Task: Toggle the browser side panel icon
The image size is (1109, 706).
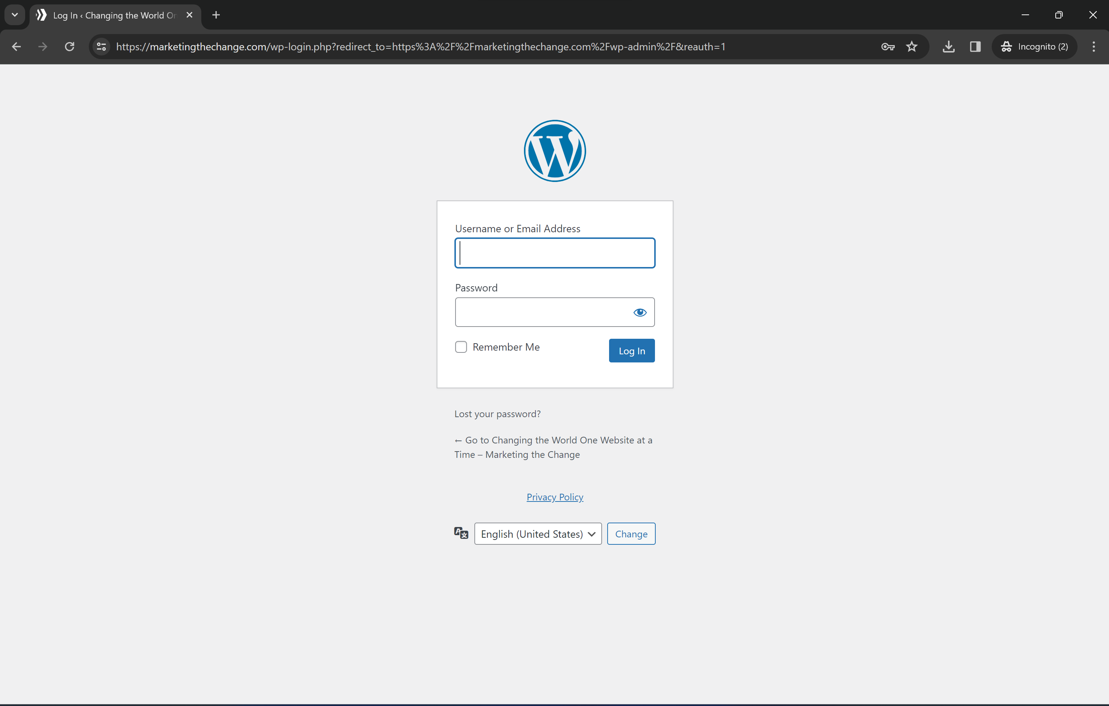Action: point(975,47)
